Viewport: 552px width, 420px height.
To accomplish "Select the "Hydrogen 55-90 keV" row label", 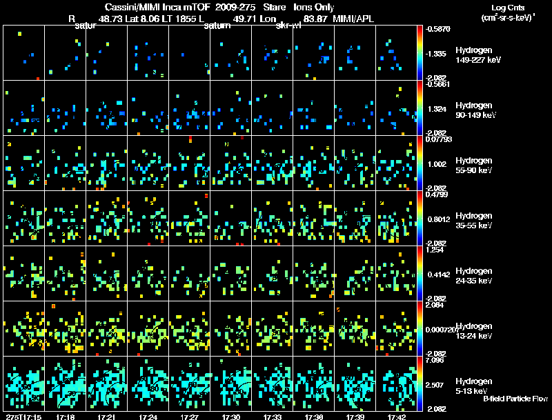I will (x=473, y=166).
